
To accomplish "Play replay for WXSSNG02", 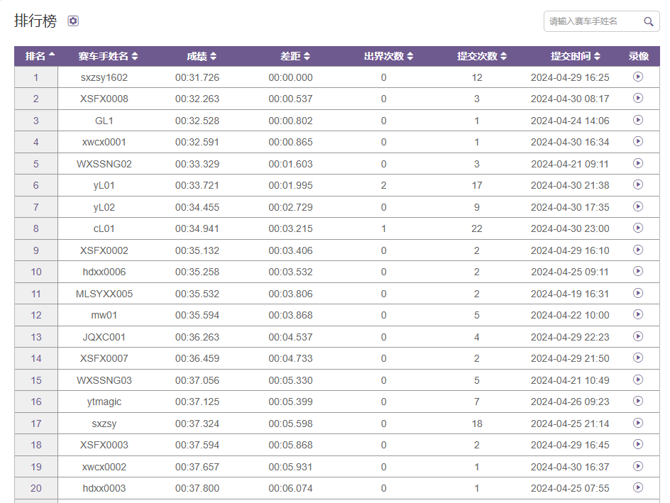I will (638, 163).
